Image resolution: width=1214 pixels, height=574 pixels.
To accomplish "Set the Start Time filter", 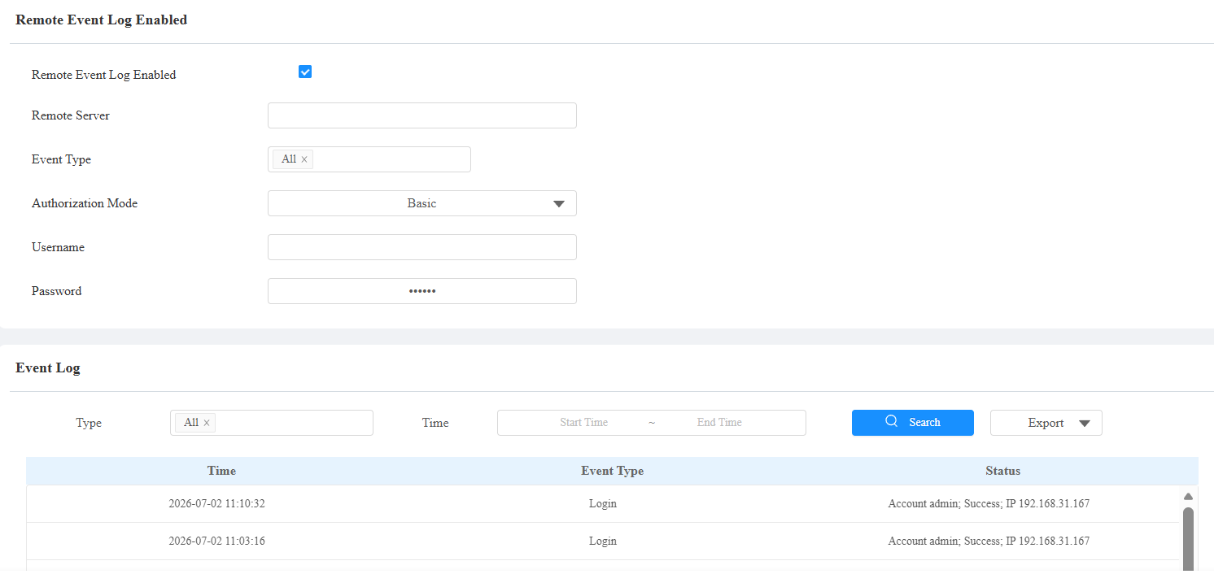I will tap(583, 423).
